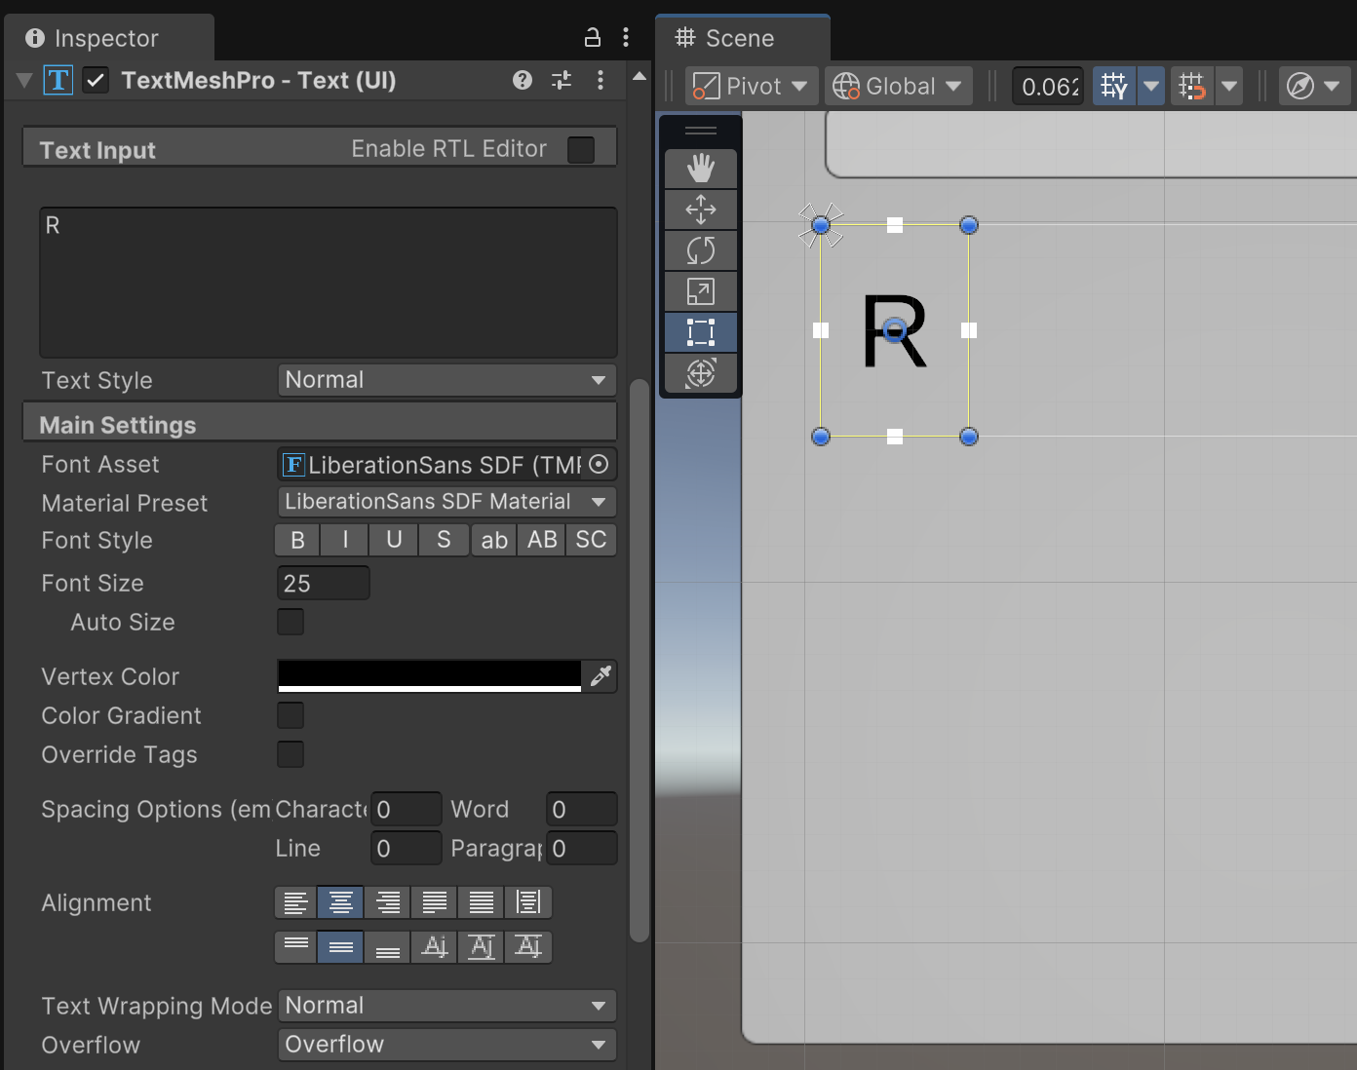The width and height of the screenshot is (1357, 1070).
Task: Click the vertex color eyedropper icon
Action: tap(601, 675)
